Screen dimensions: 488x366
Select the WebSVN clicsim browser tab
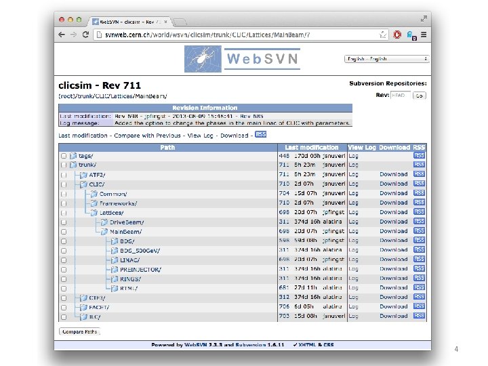(130, 22)
